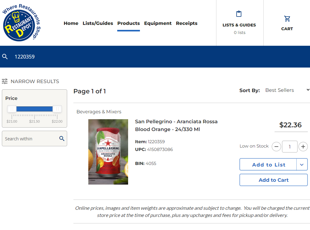Click the San Pellegrino product image
The height and width of the screenshot is (230, 310).
point(108,152)
